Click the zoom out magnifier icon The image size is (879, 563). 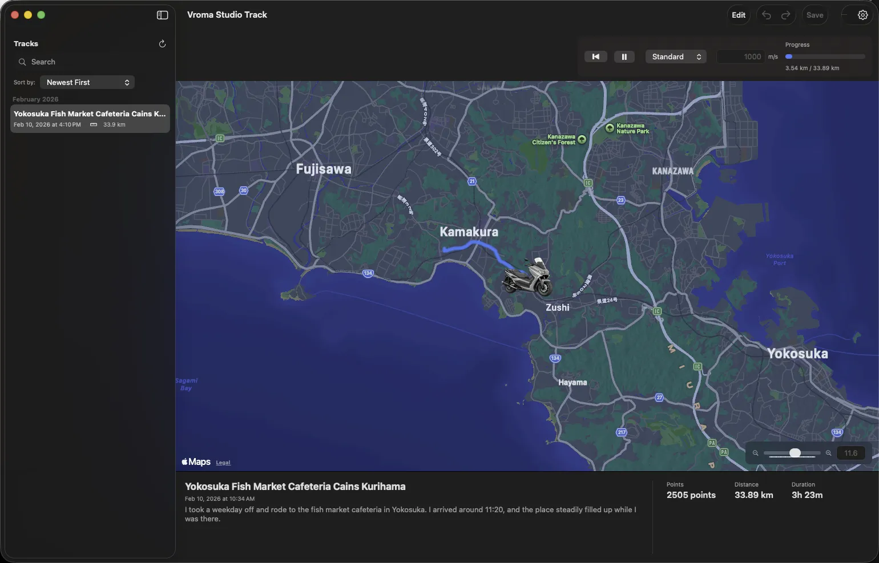755,453
